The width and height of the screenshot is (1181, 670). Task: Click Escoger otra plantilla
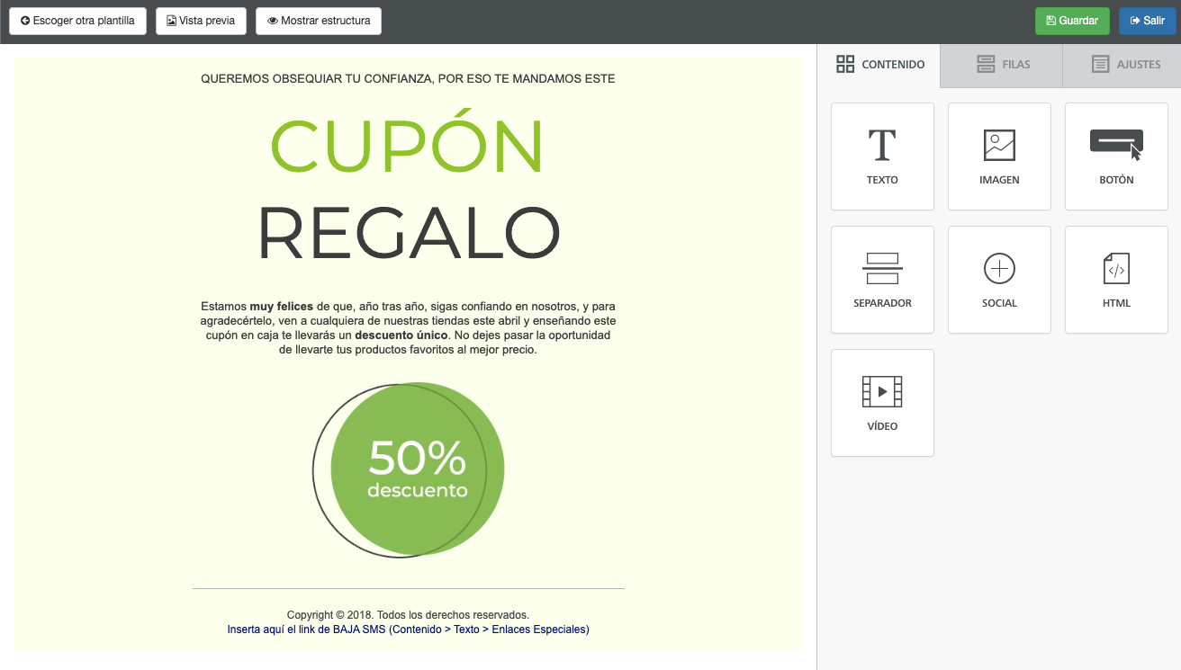77,20
